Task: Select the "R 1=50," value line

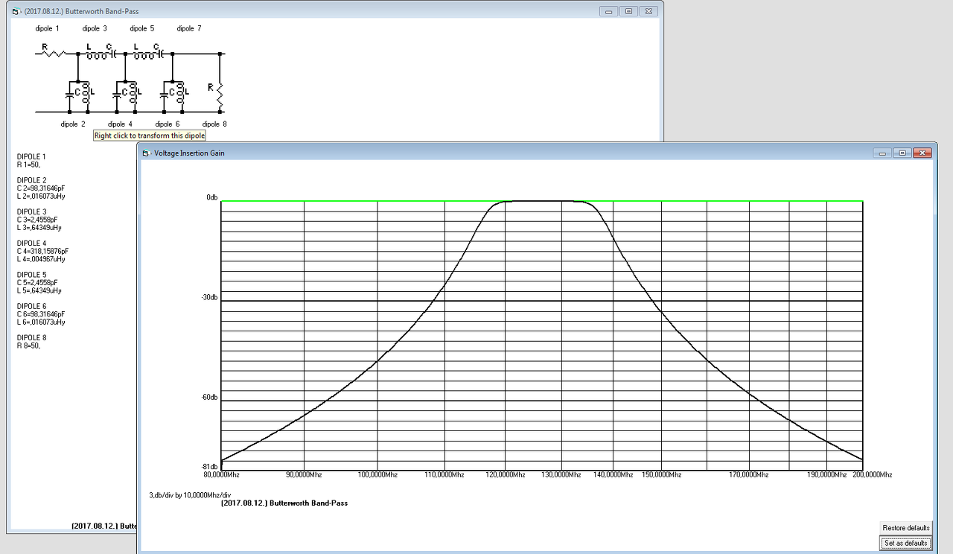Action: (x=28, y=165)
